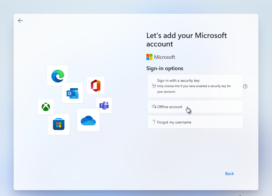Click the Microsoft Store icon tile
Screen dimensions: 272x196
[x=59, y=124]
